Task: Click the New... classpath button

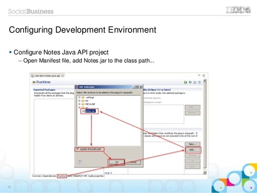Action: tap(193, 144)
